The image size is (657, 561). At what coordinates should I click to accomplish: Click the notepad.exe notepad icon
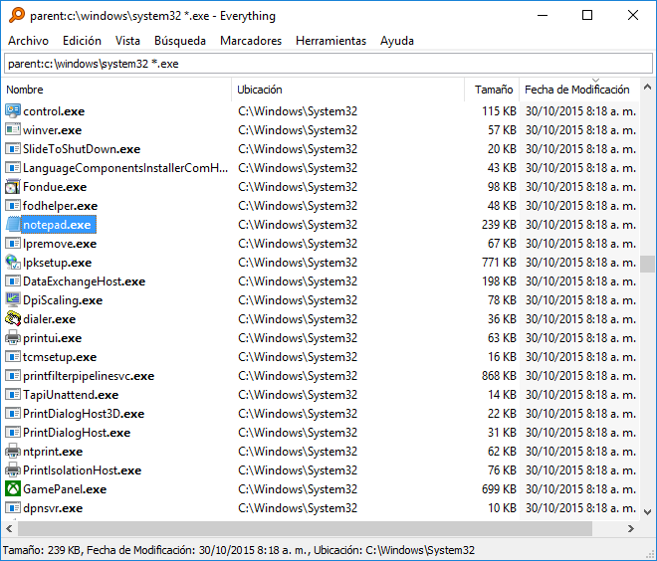(13, 225)
